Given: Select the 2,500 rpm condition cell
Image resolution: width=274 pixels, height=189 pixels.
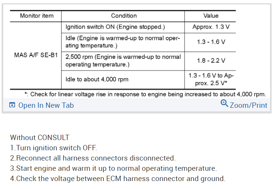Looking at the screenshot, I should [123, 61].
